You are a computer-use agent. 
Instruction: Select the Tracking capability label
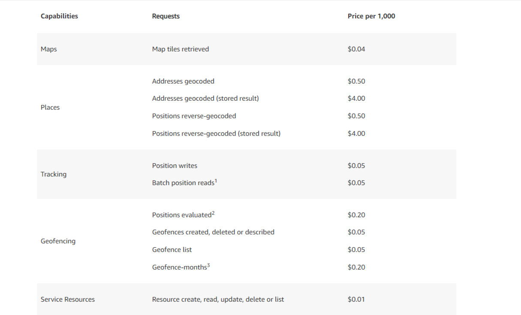[54, 174]
